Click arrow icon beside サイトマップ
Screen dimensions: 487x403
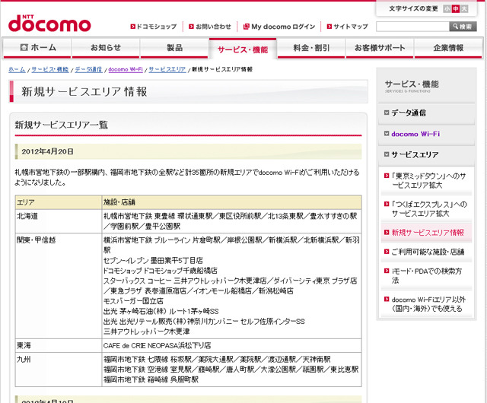pos(329,27)
